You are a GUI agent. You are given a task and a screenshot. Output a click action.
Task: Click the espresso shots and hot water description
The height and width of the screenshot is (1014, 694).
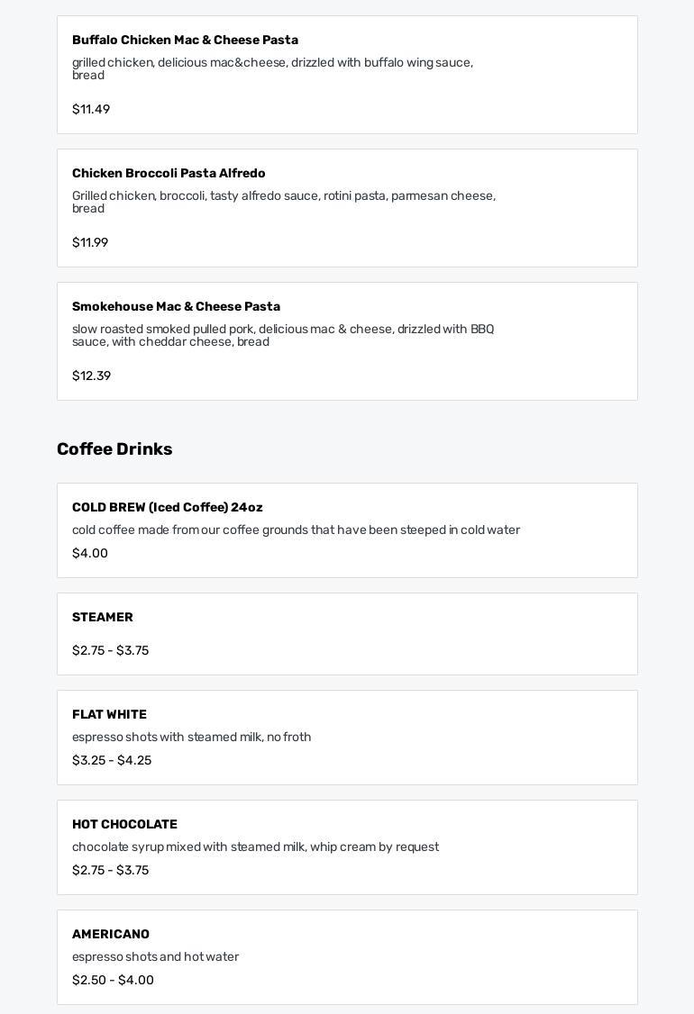click(155, 956)
